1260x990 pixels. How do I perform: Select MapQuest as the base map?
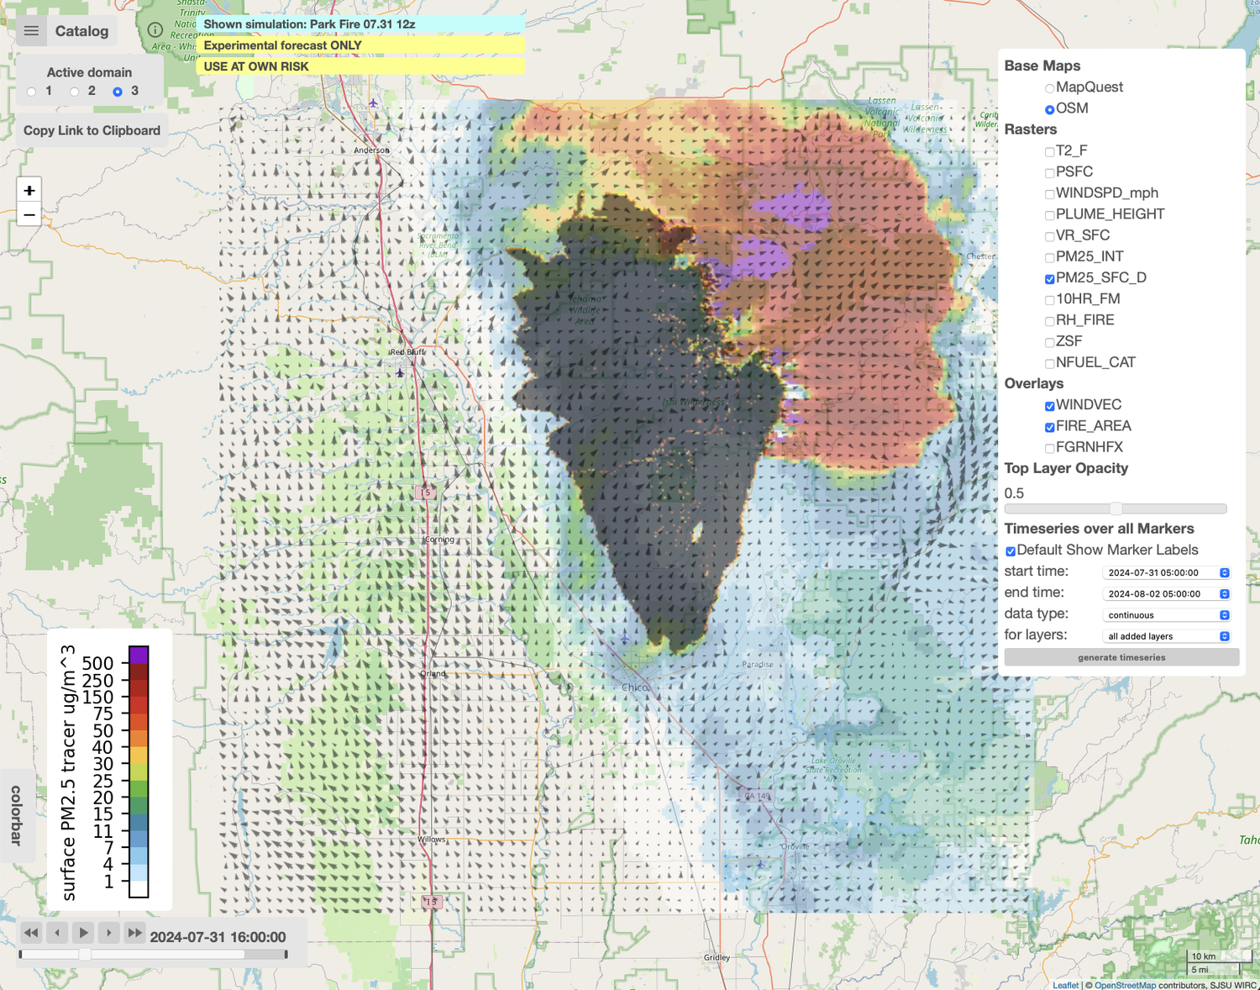1050,88
